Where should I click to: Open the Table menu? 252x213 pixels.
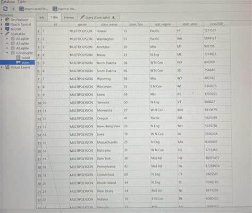click(22, 2)
